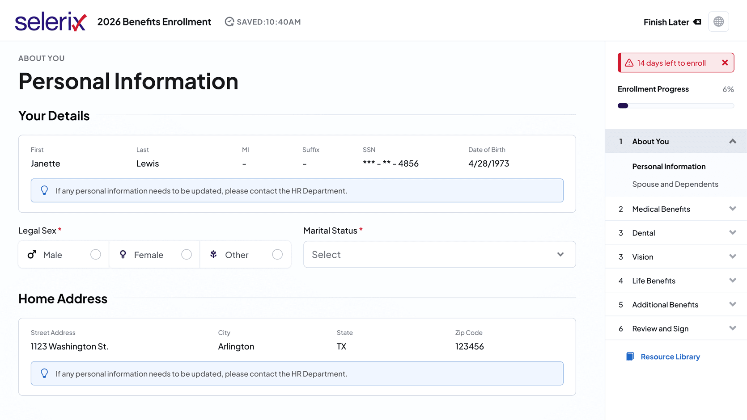The image size is (747, 420).
Task: Click the lightbulb icon in Your Details notice
Action: click(44, 190)
